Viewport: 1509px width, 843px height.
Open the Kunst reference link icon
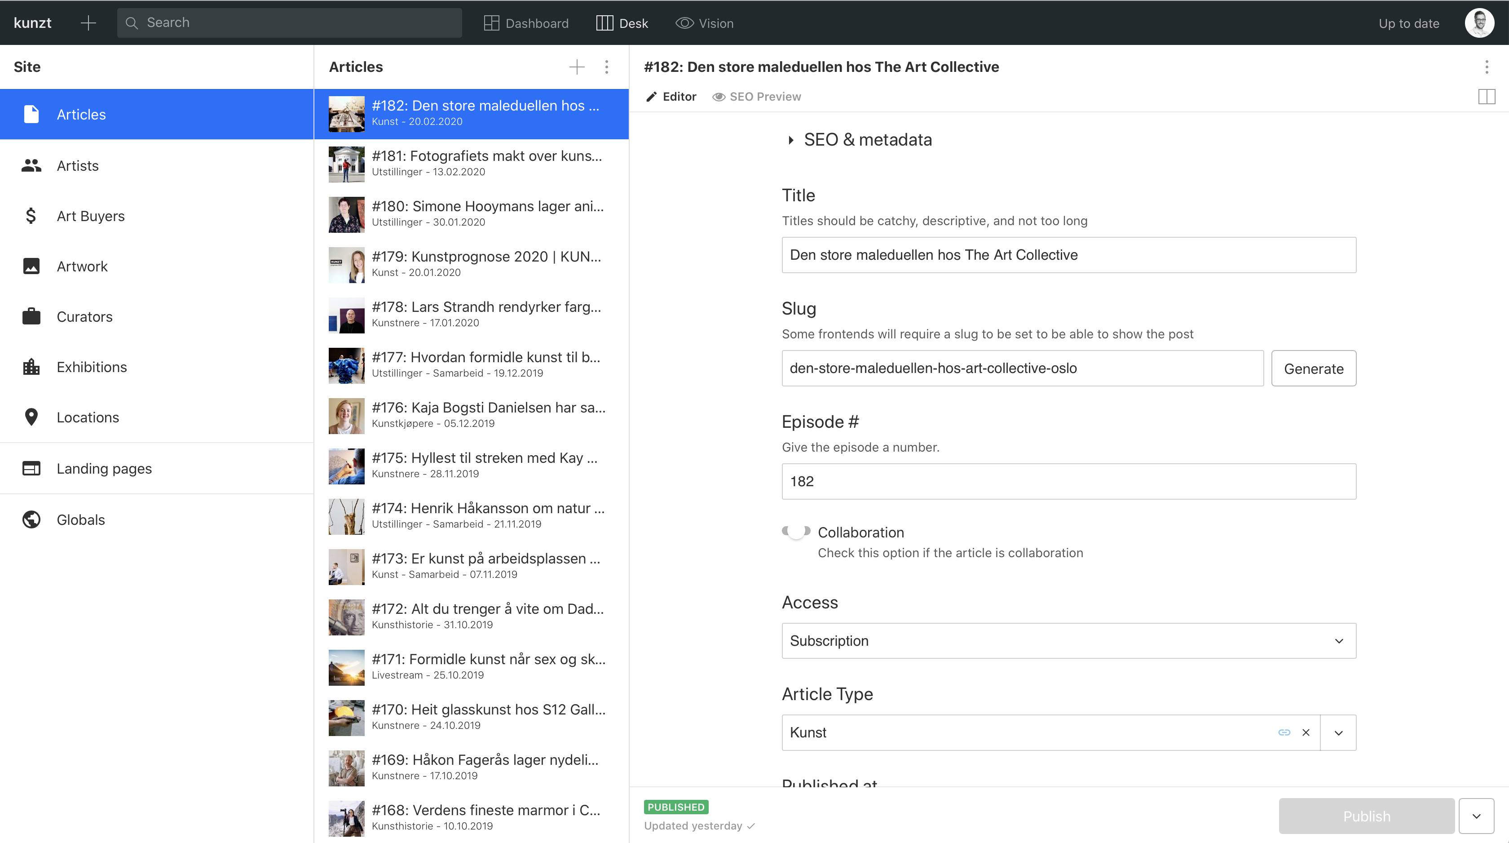click(1284, 733)
